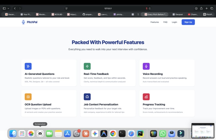Screen dimensions: 216x140
Task: Open Photos from the dock
Action: pos(31,134)
